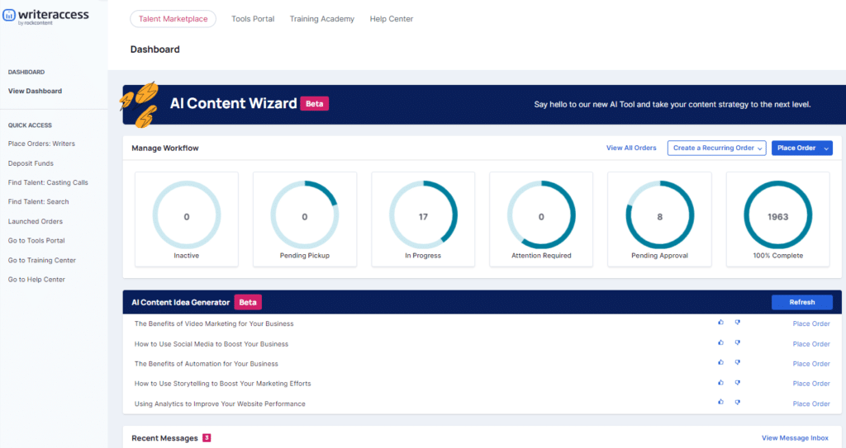Open the Talent Marketplace tab
846x448 pixels.
(x=173, y=19)
